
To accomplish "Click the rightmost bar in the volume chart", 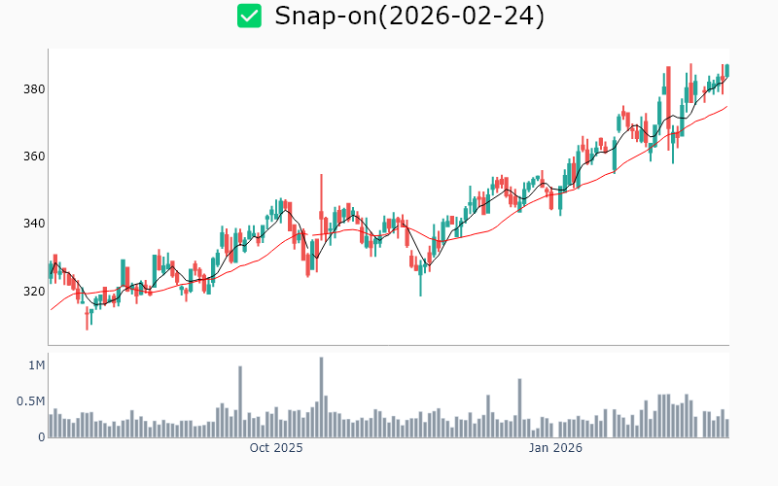I will coord(726,428).
